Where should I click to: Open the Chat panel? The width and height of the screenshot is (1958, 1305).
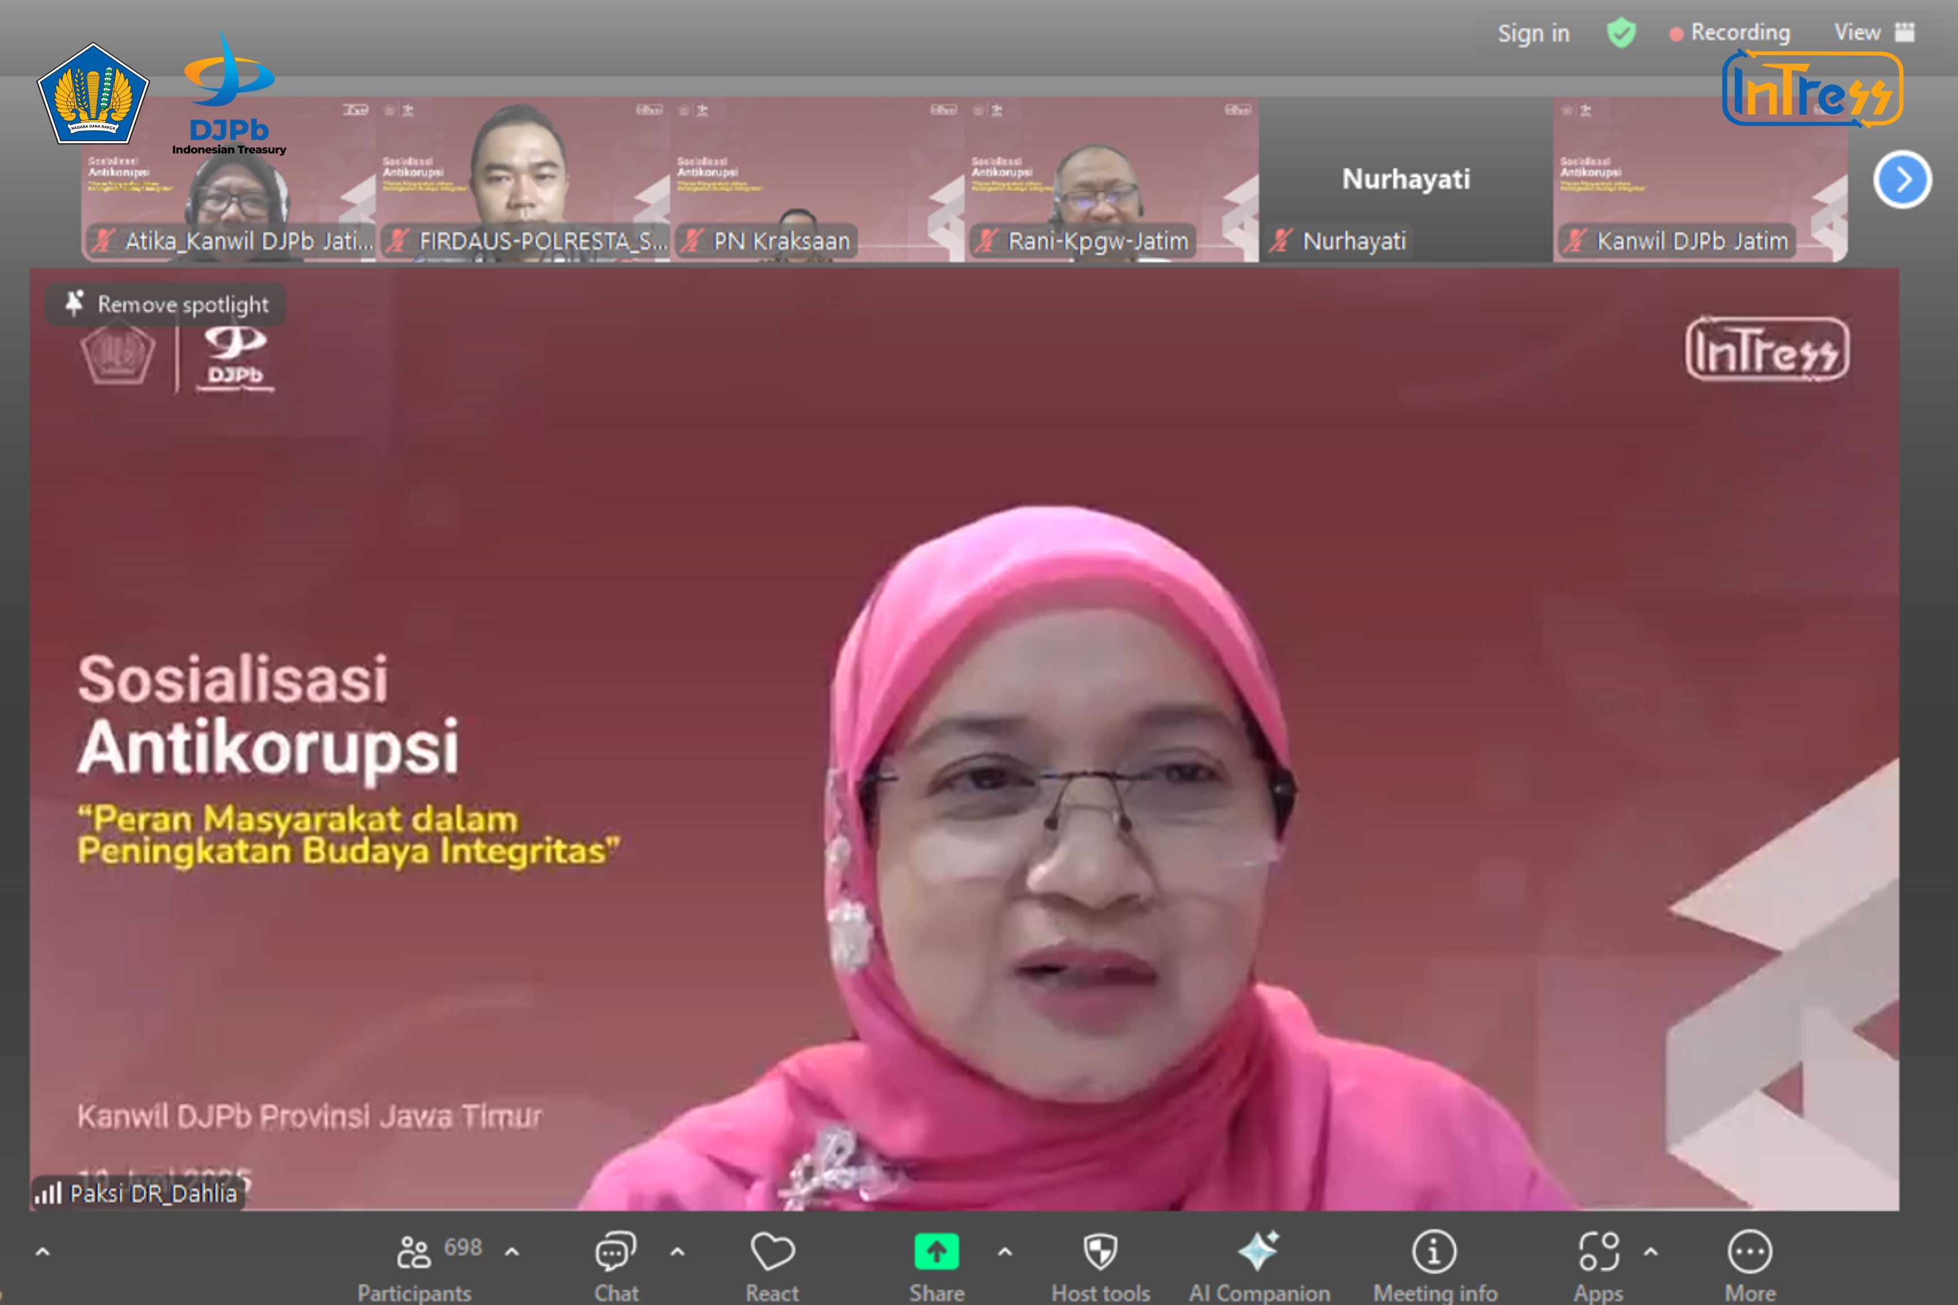[x=616, y=1266]
